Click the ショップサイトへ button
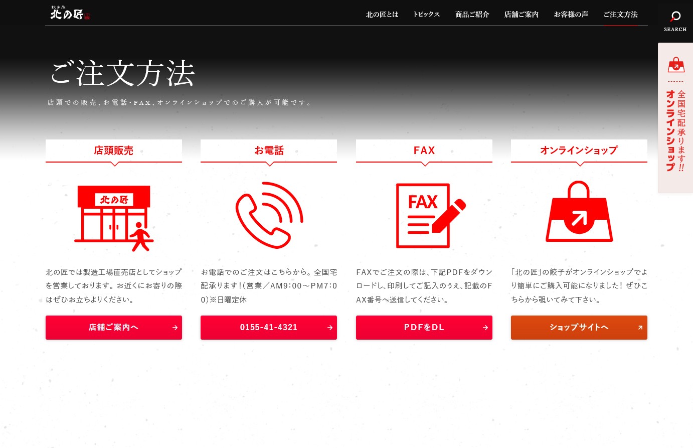The height and width of the screenshot is (448, 693). coord(579,328)
